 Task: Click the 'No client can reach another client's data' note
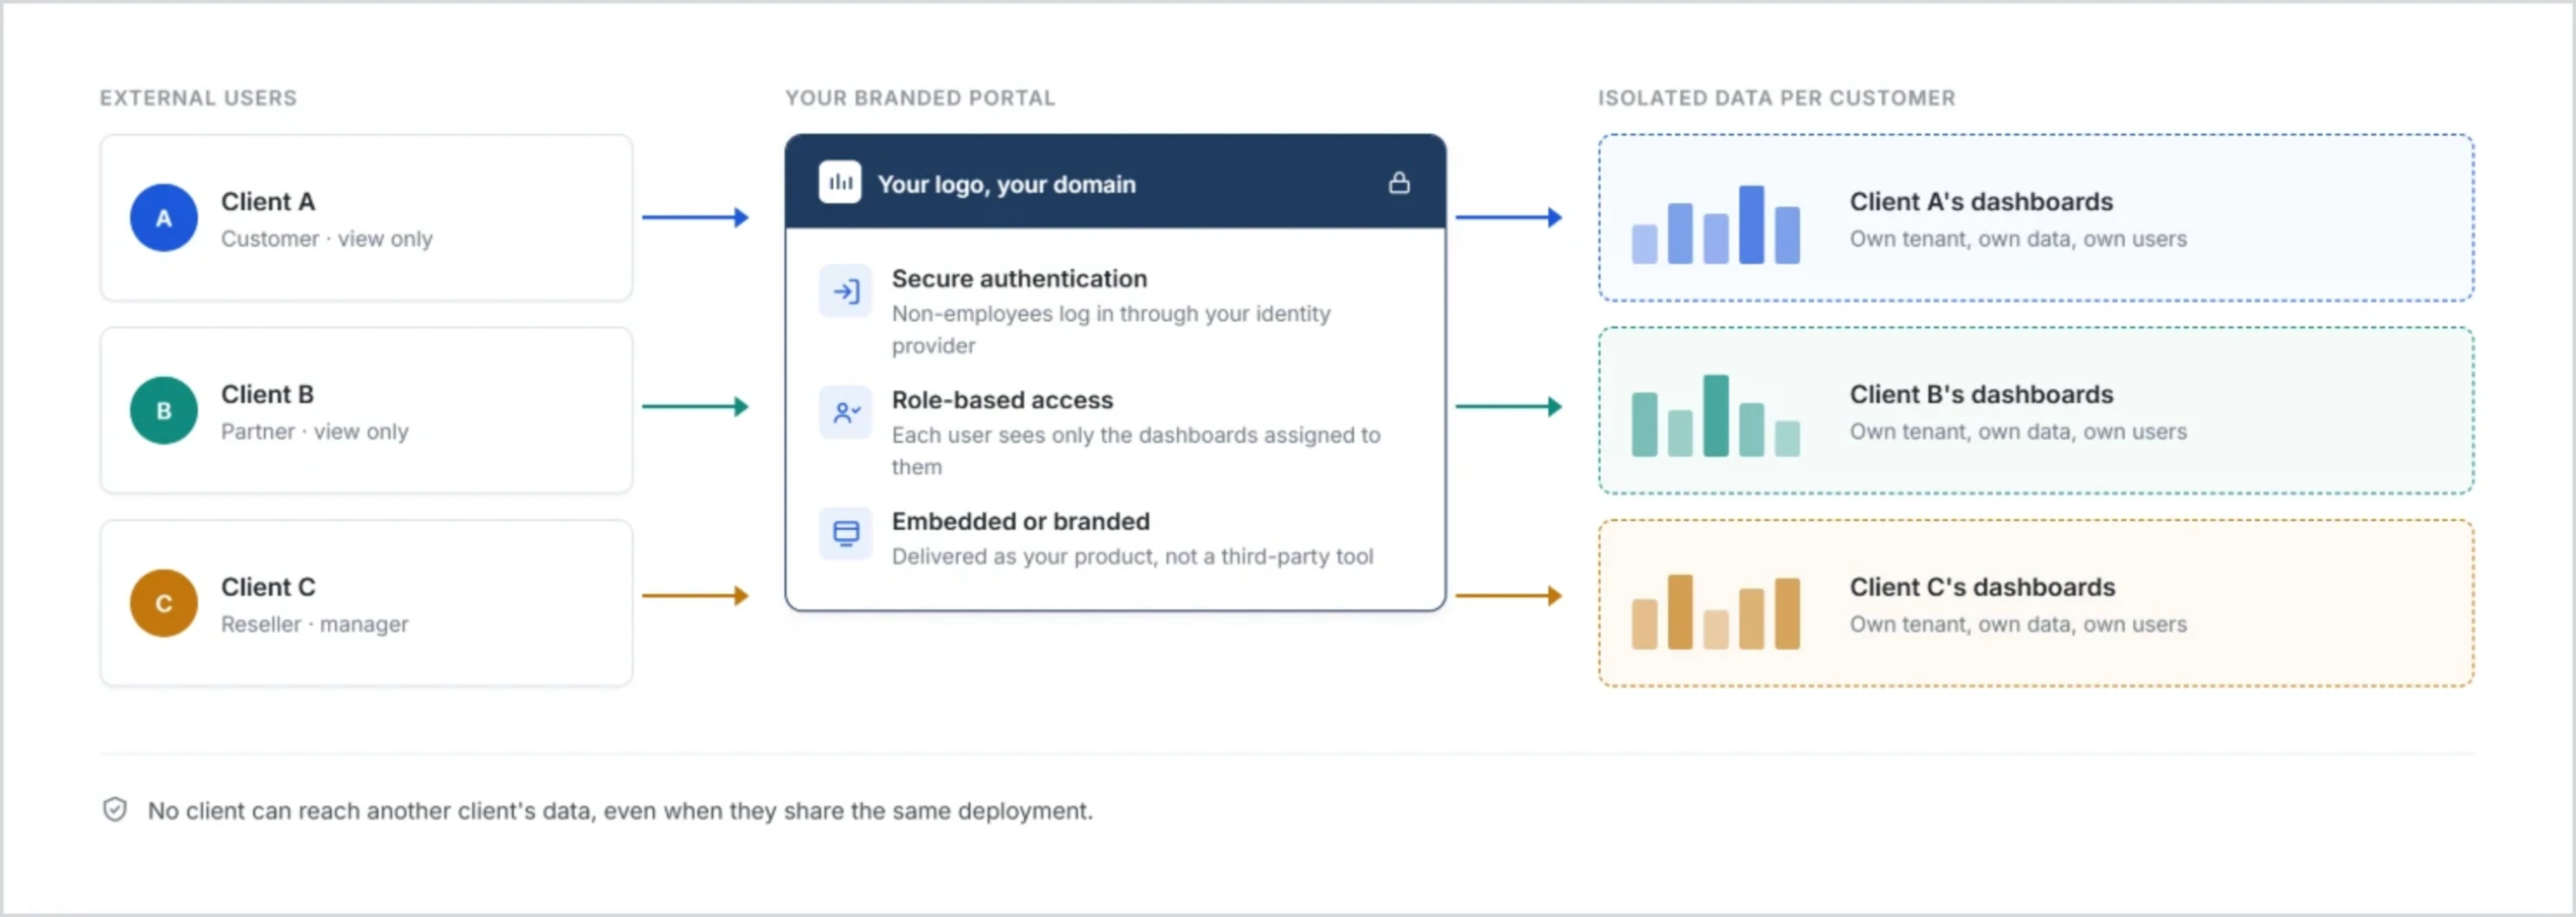click(x=620, y=811)
